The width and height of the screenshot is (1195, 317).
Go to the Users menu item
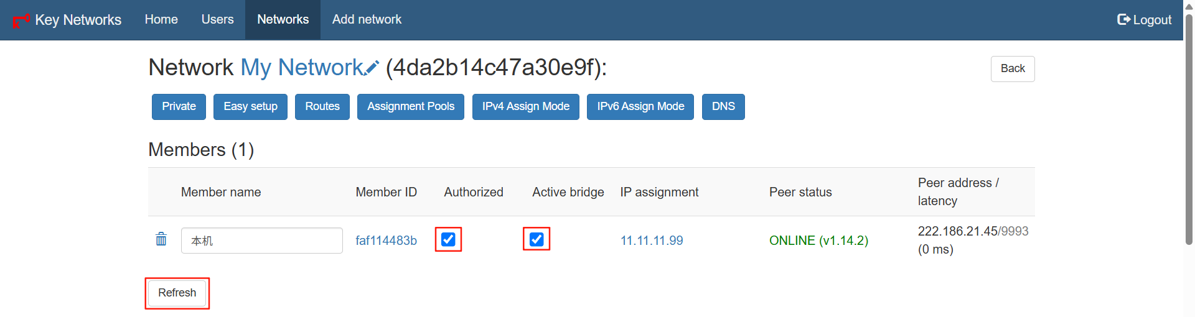[x=217, y=19]
